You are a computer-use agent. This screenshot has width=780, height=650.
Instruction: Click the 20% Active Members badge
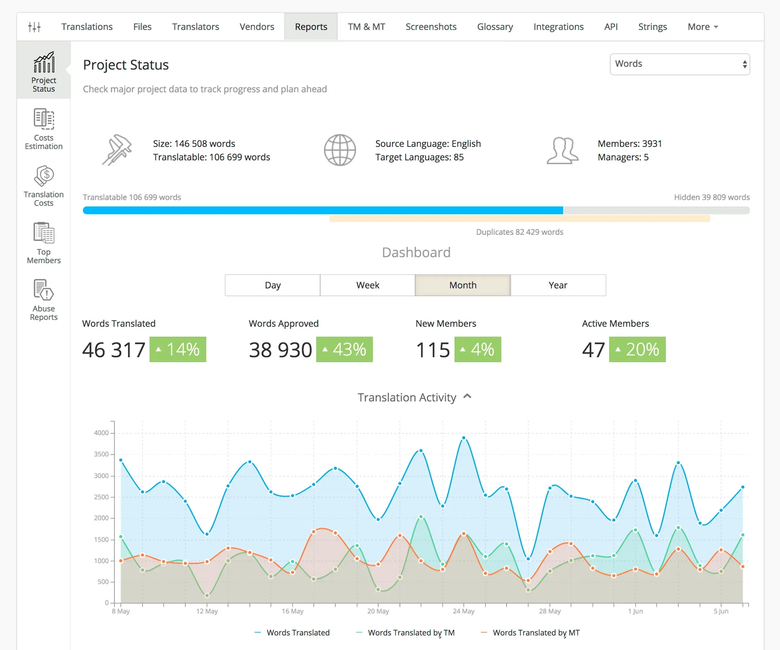pyautogui.click(x=637, y=350)
